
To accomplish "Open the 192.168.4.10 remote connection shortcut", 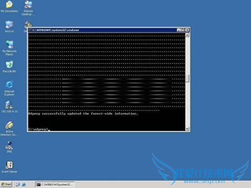I will pyautogui.click(x=9, y=107).
